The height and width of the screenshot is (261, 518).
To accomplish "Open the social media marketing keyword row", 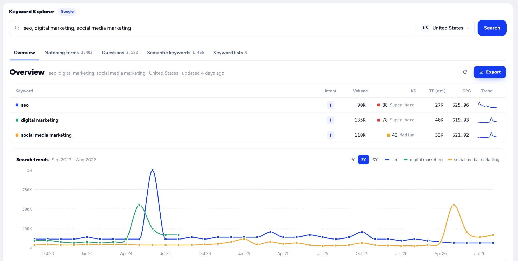I will (x=257, y=135).
